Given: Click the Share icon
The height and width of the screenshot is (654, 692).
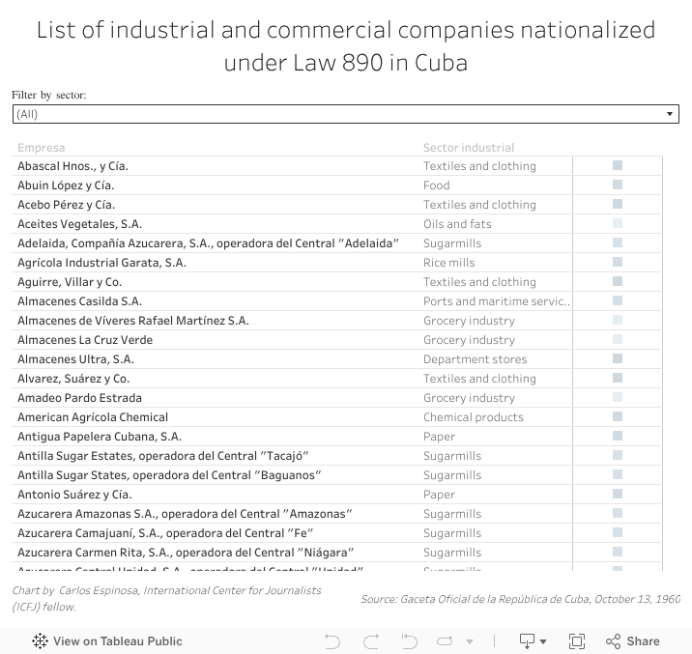Looking at the screenshot, I should click(633, 641).
